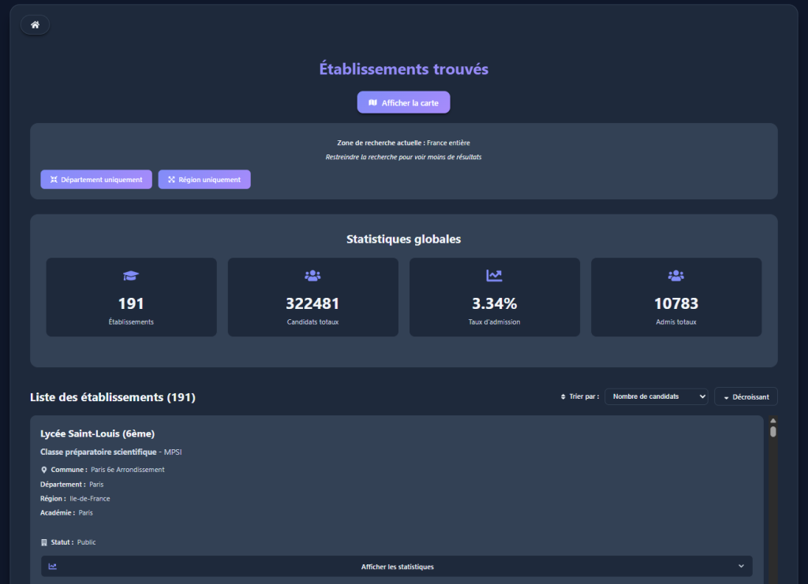Click the map icon in Afficher la carte
808x584 pixels.
(x=372, y=102)
